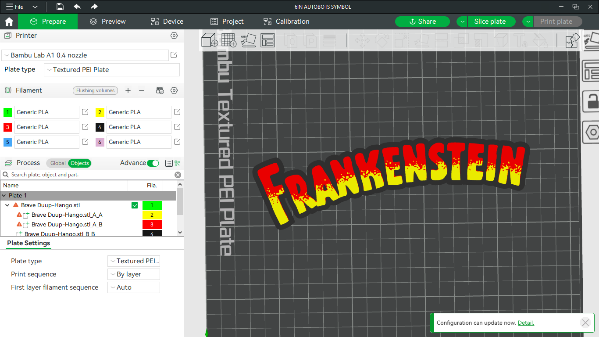Select the Text tool in the toolbar
Viewport: 599px width, 337px height.
(x=520, y=41)
